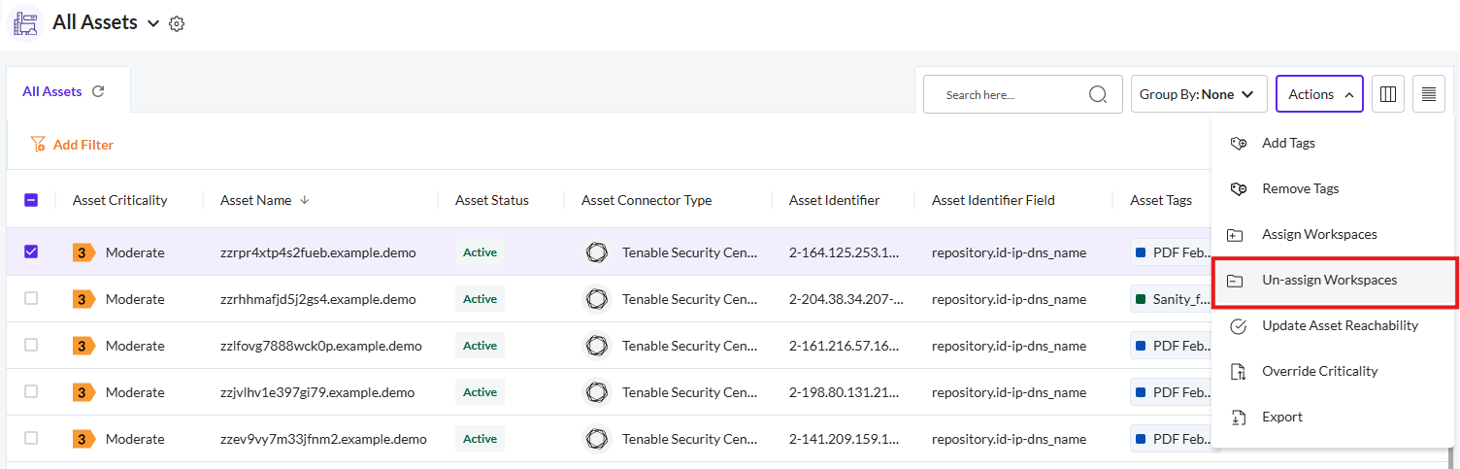The image size is (1460, 469).
Task: Toggle the select-all header checkbox
Action: (x=31, y=200)
